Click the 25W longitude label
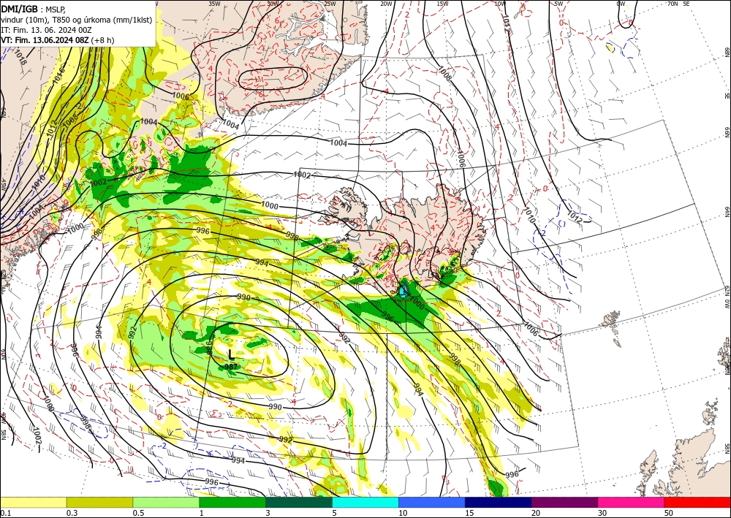731x518 pixels. [x=330, y=4]
